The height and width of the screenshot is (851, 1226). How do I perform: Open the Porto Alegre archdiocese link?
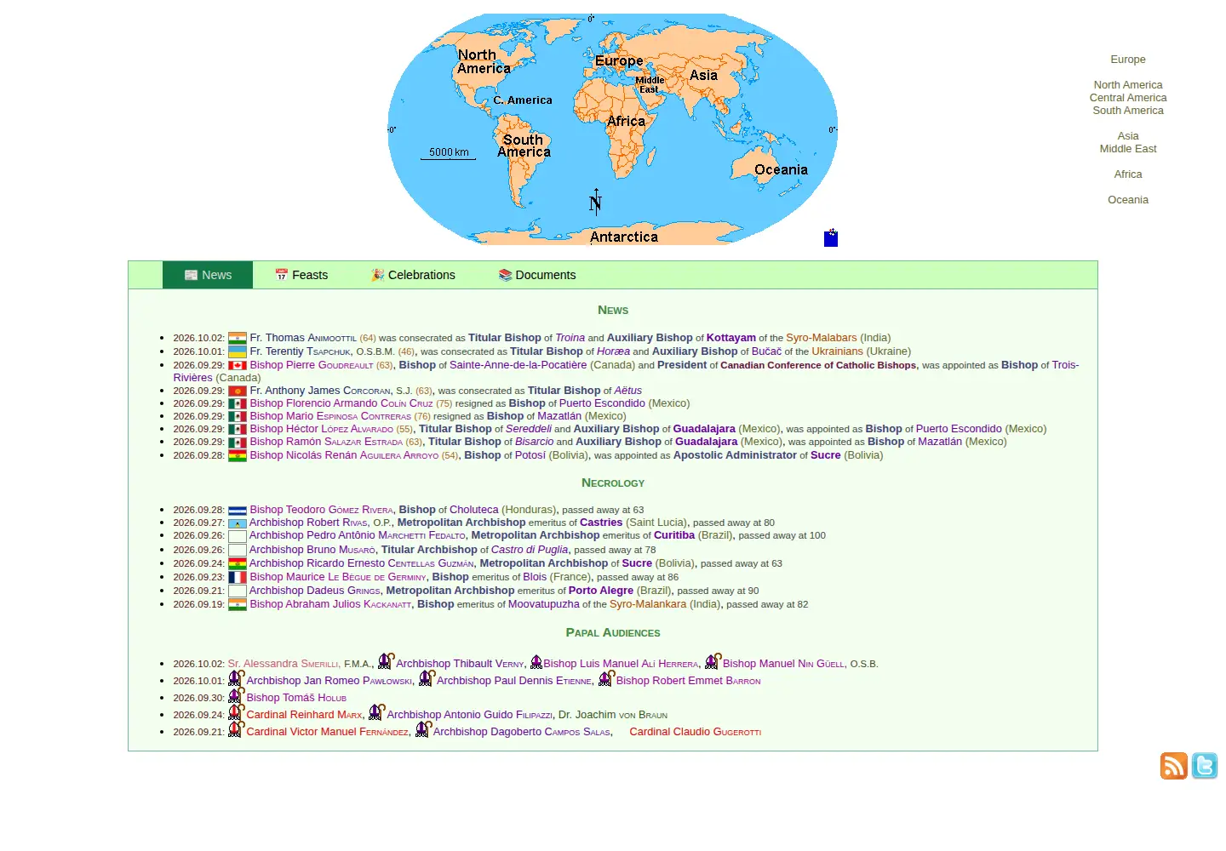[x=601, y=591]
